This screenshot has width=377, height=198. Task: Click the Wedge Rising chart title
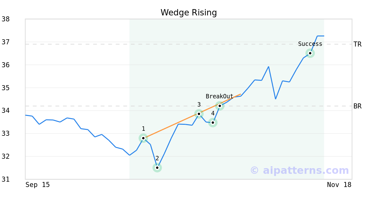(x=188, y=13)
